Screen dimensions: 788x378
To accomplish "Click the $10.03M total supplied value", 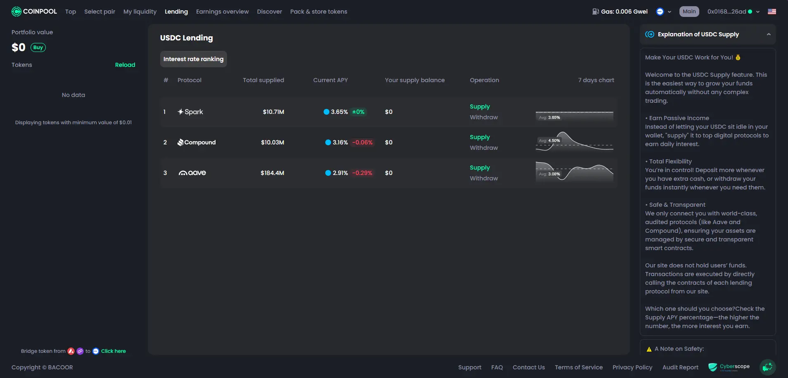I will tap(272, 142).
